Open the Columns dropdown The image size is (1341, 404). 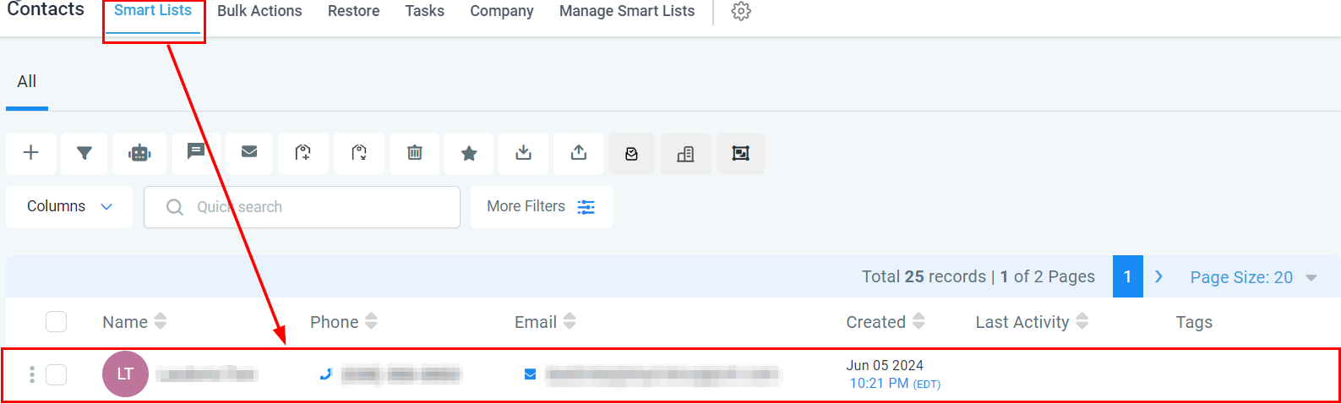pos(69,207)
